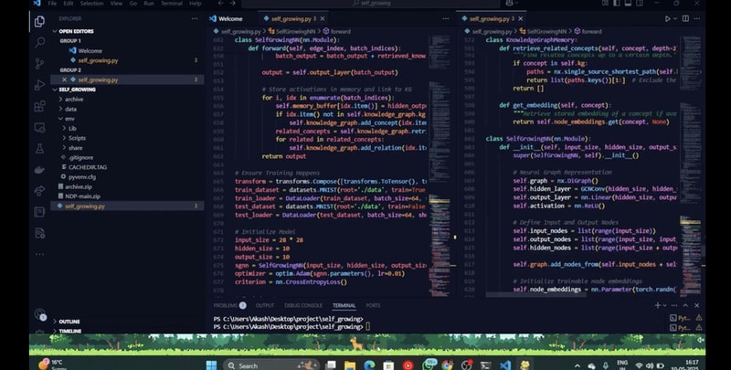The width and height of the screenshot is (731, 370).
Task: Expand the data folder
Action: tap(70, 109)
